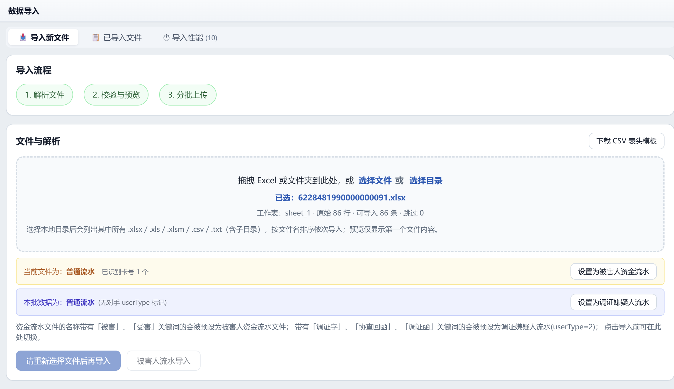Viewport: 674px width, 389px height.
Task: Switch to the 导入新文件 tab
Action: [43, 38]
